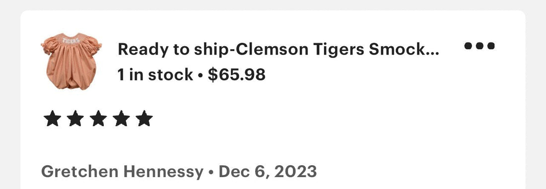Click the second rating star
546x189 pixels.
click(75, 119)
